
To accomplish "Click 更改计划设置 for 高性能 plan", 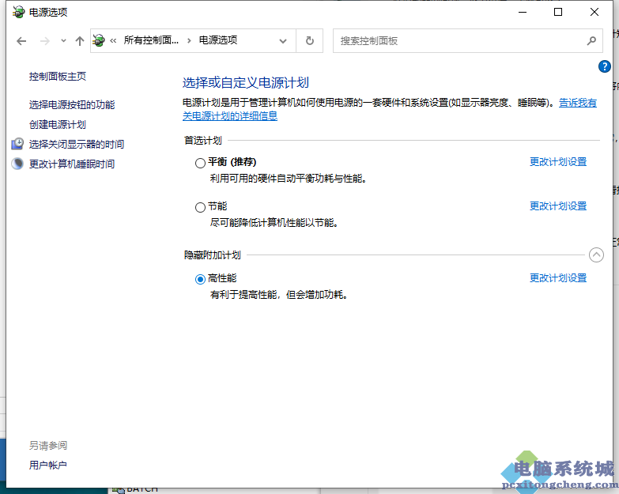I will [x=557, y=278].
